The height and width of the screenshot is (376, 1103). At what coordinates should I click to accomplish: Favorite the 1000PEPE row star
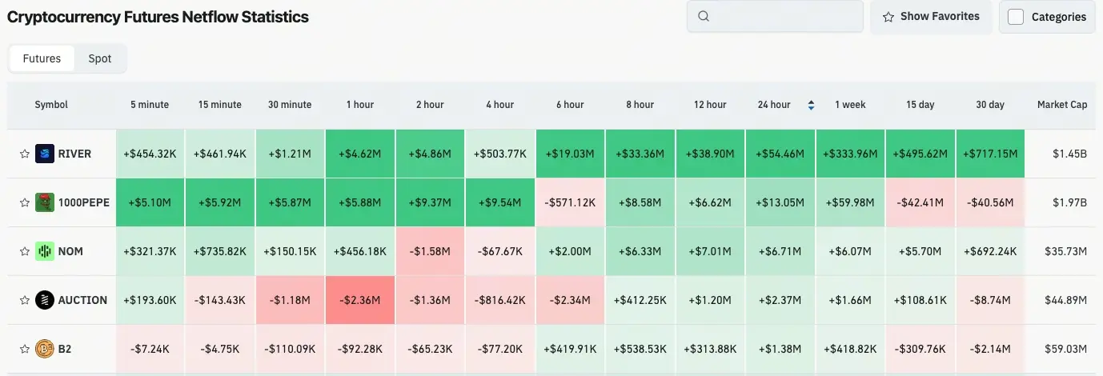tap(25, 203)
